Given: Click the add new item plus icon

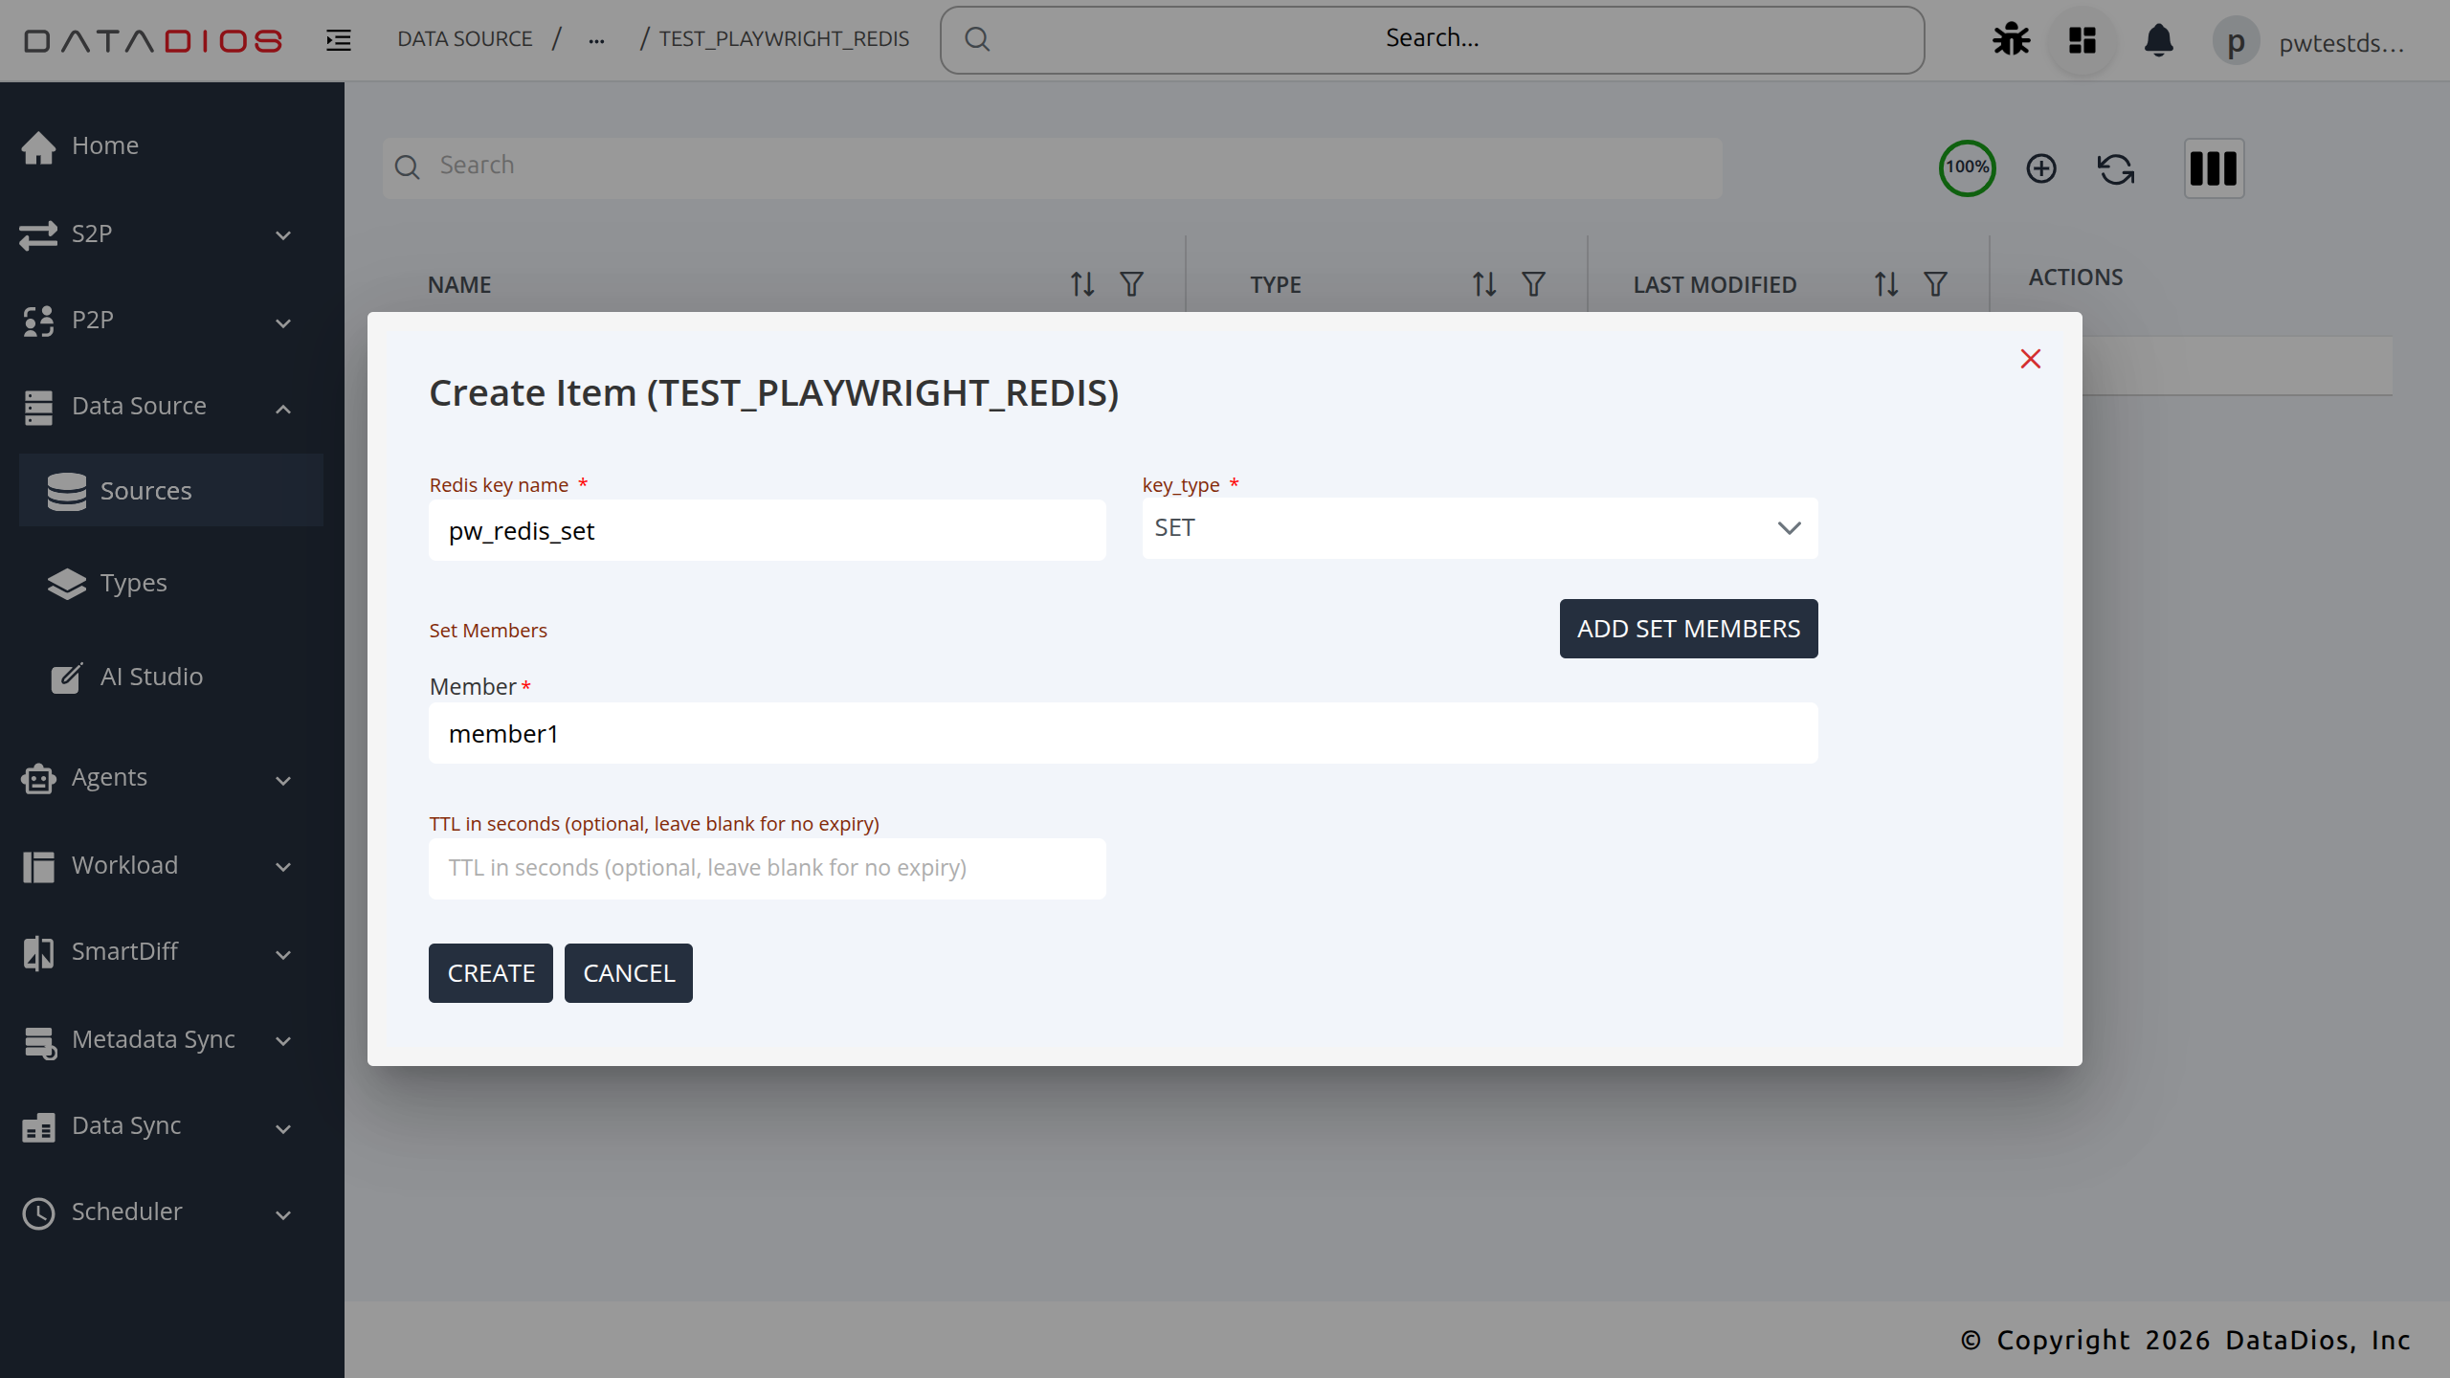Looking at the screenshot, I should point(2040,168).
